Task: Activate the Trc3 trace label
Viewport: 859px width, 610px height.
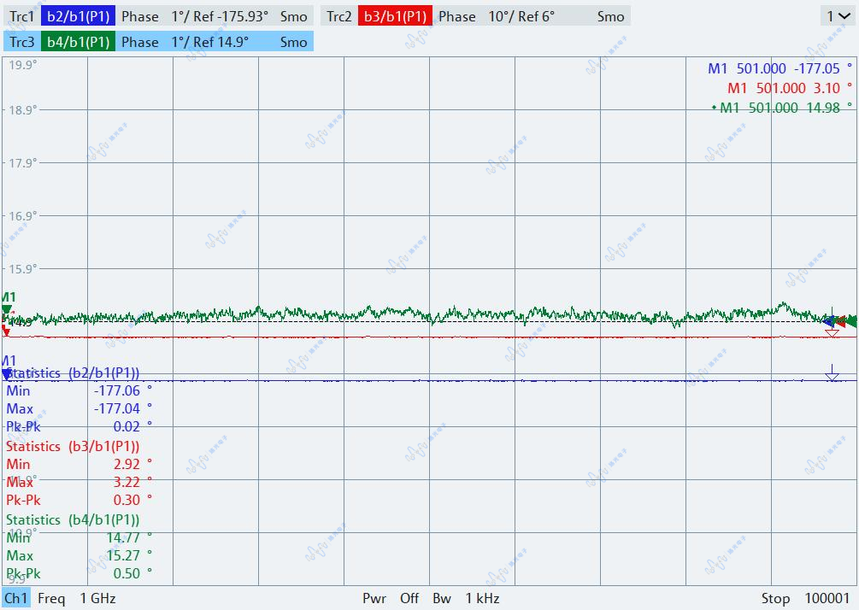Action: (x=21, y=42)
